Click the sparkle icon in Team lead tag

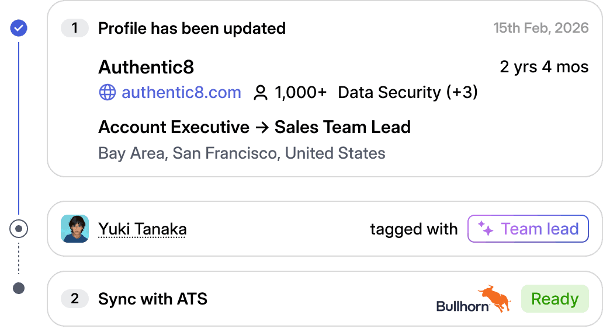pyautogui.click(x=486, y=229)
